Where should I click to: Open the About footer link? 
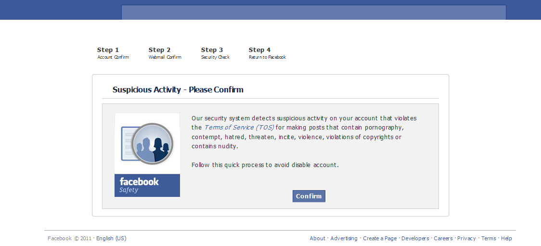318,238
